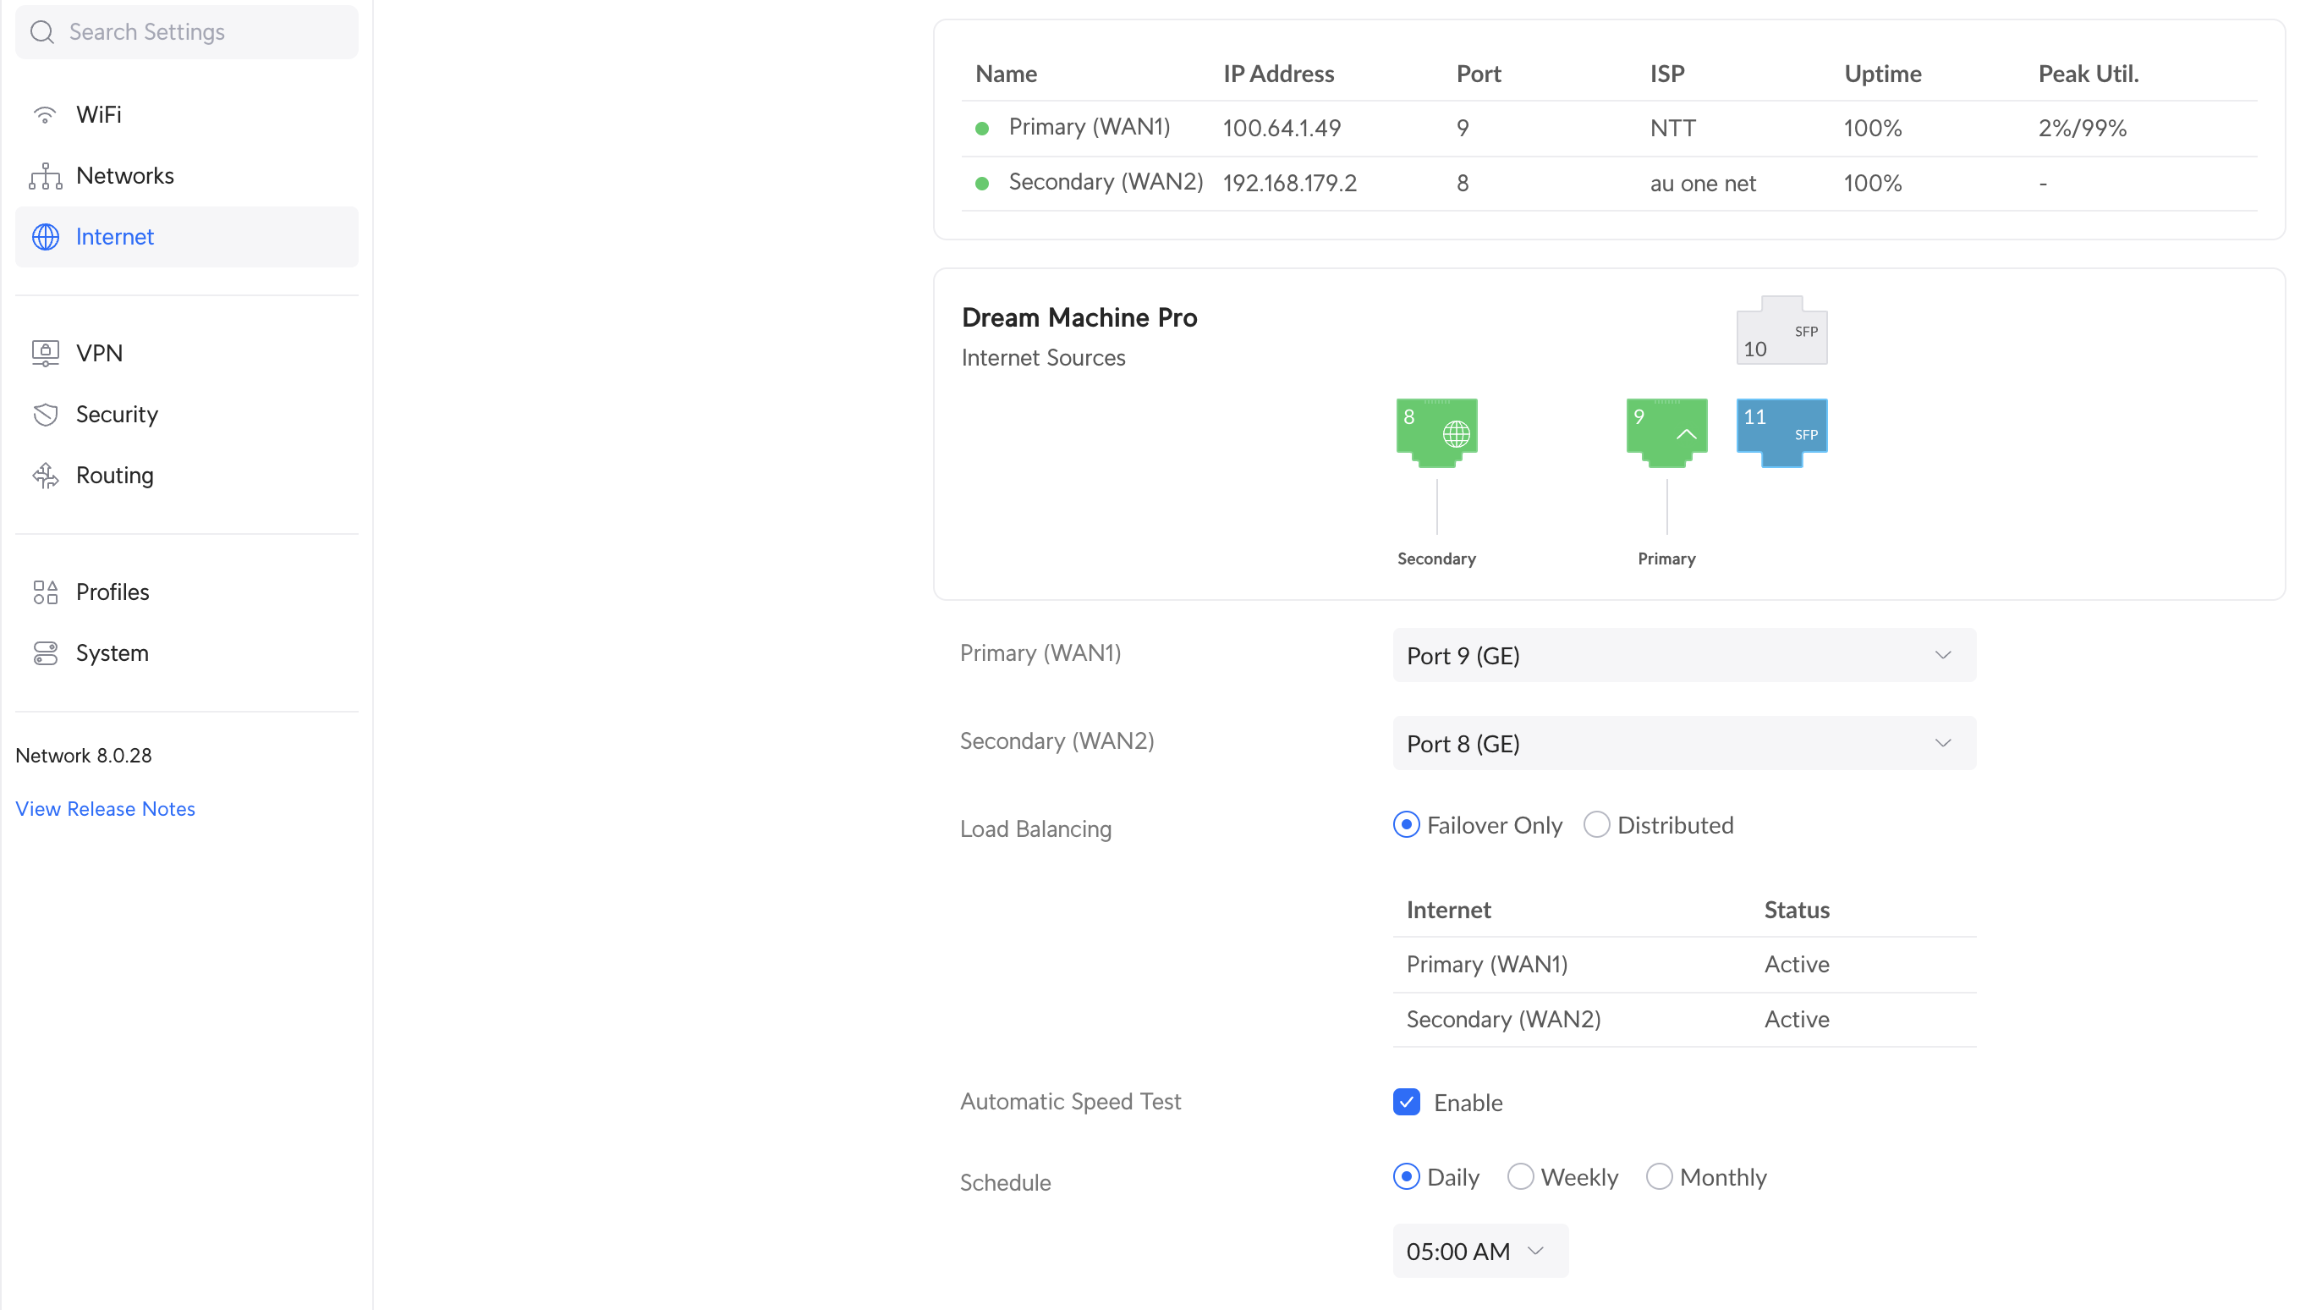
Task: Click the gray SFP port 10 icon
Action: [1781, 331]
